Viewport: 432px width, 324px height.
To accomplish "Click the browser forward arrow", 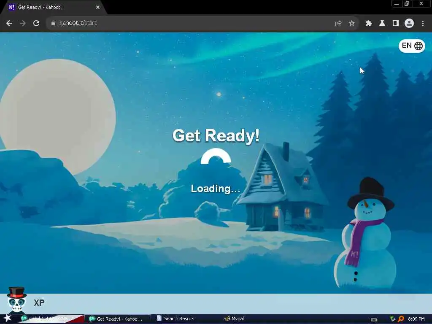I will (23, 23).
